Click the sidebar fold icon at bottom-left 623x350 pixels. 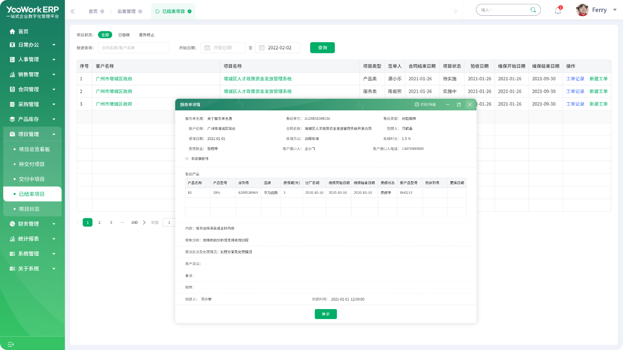11,344
